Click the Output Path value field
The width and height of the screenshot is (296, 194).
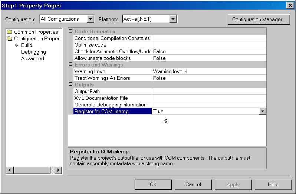(208, 91)
